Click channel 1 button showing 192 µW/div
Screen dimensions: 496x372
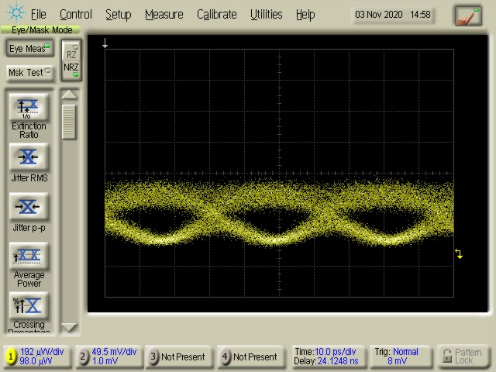pyautogui.click(x=37, y=356)
